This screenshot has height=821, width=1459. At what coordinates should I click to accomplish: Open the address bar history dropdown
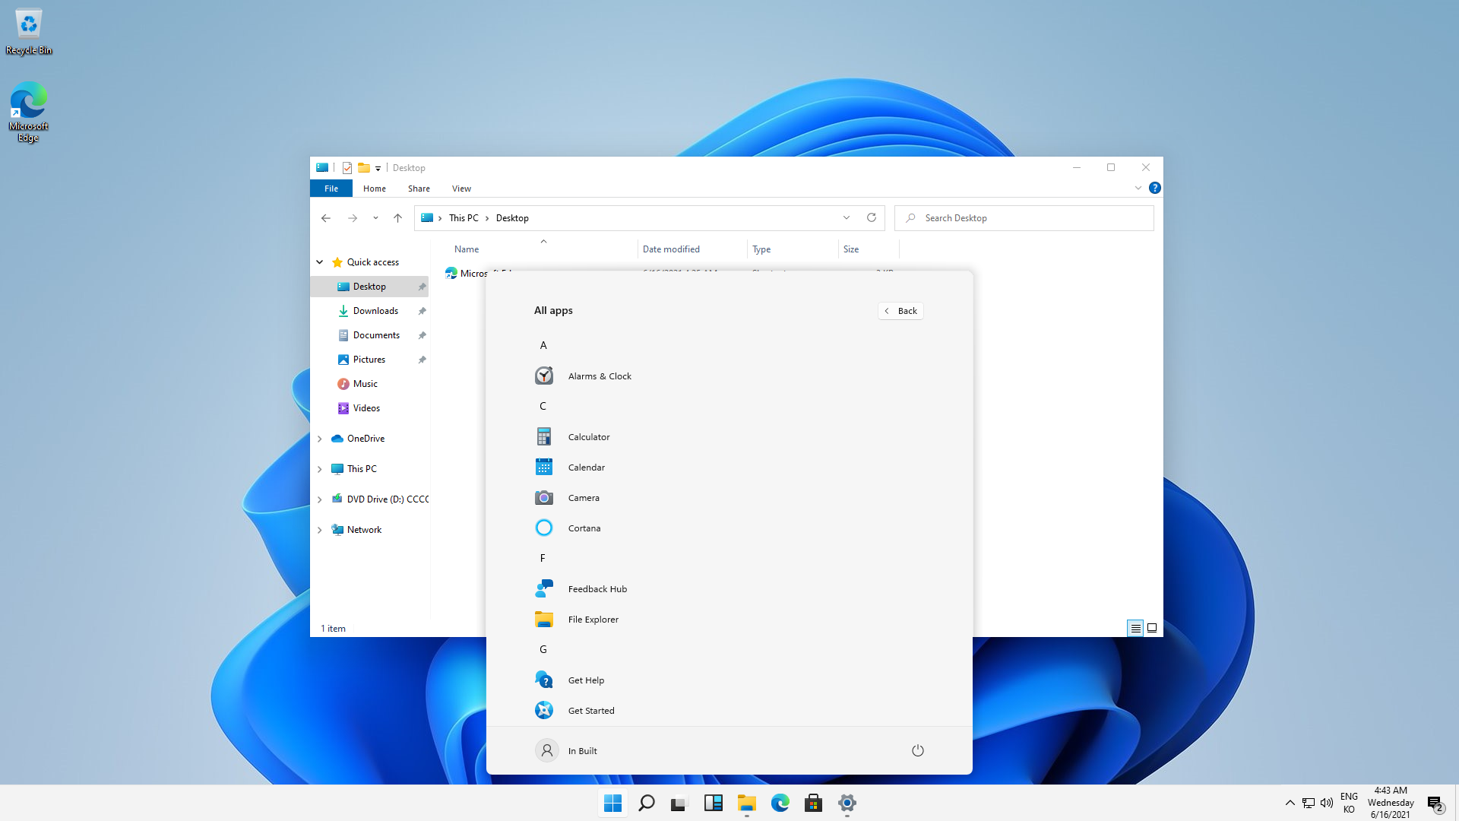[x=846, y=218]
